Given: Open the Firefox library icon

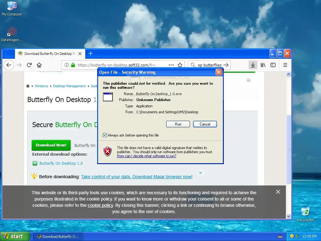Looking at the screenshot, I should point(263,65).
